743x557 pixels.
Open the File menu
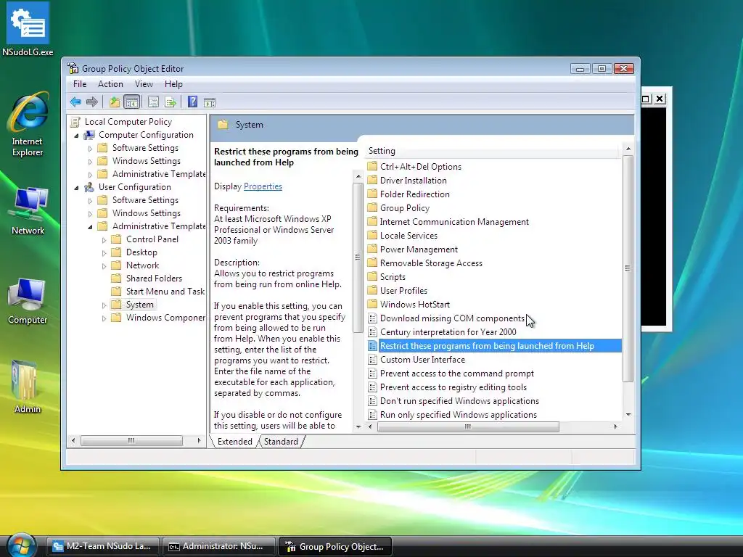tap(80, 84)
